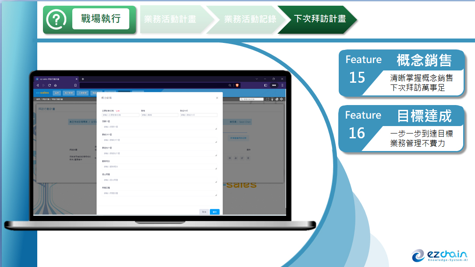
Task: Close the ez-sales browser tab
Action: coord(76,79)
